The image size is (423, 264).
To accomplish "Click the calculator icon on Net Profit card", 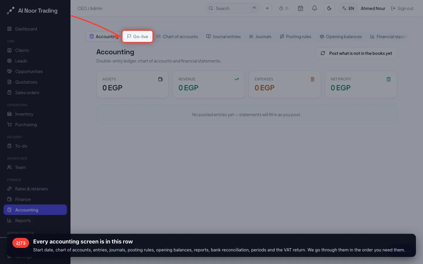I will coord(389,79).
